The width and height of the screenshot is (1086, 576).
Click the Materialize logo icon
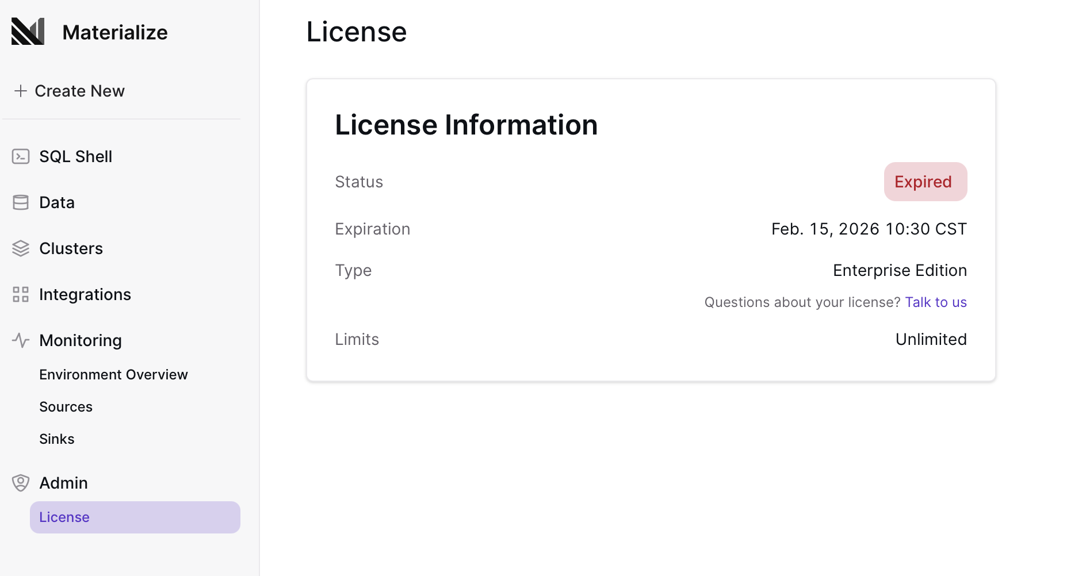click(x=28, y=32)
